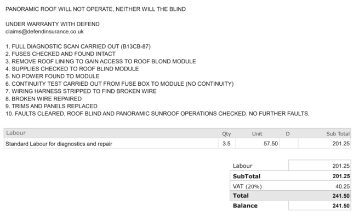The height and width of the screenshot is (218, 359).
Task: Select Standard Labour for diagnostics and repair row
Action: (177, 144)
